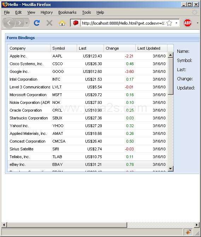Reload the page with the blue refresh icon
Viewport: 201px width, 237px height.
click(37, 23)
